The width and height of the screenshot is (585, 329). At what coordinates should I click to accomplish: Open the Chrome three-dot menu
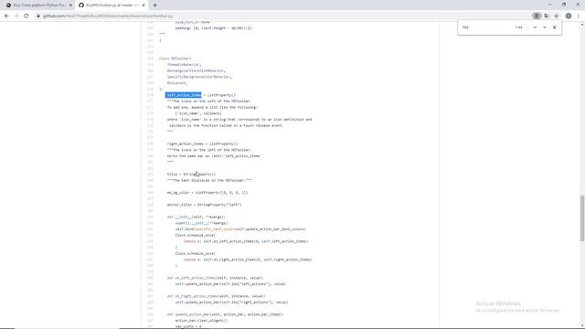[579, 16]
